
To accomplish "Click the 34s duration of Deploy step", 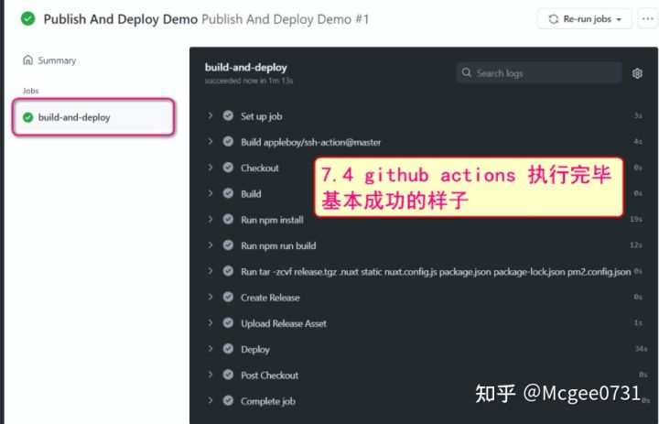I will tap(641, 349).
